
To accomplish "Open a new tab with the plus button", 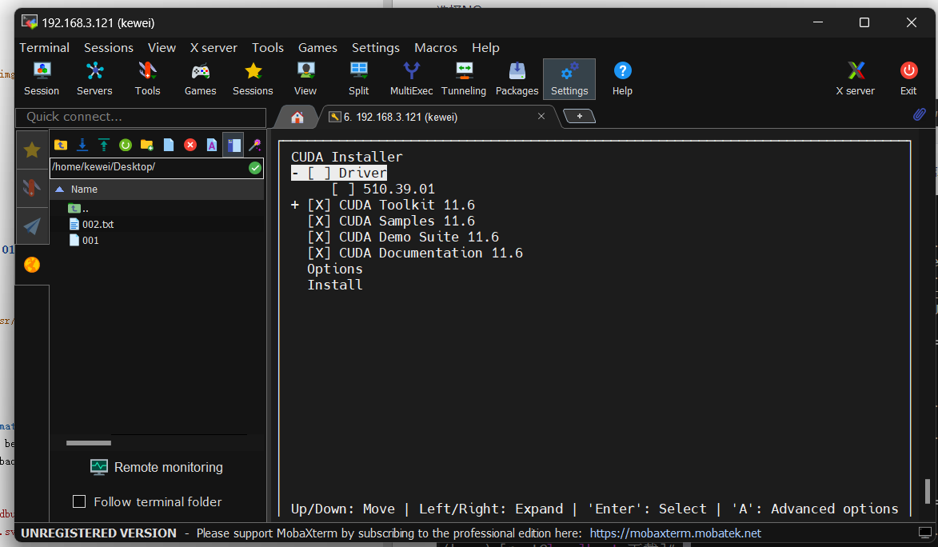I will pyautogui.click(x=579, y=116).
